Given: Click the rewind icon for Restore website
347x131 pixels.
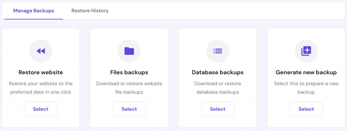Looking at the screenshot, I should tap(41, 51).
